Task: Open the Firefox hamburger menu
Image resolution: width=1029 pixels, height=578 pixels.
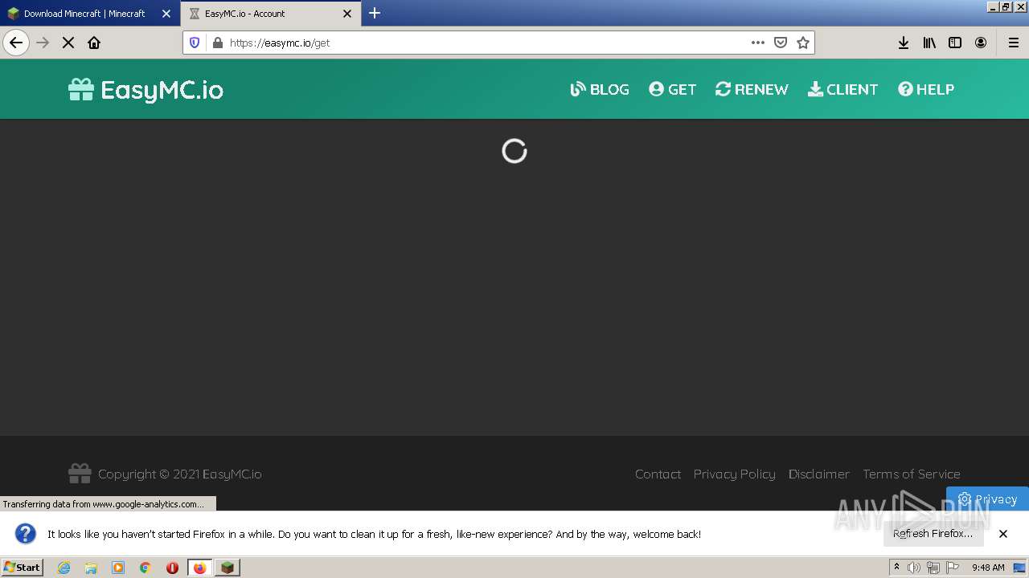Action: [1014, 43]
